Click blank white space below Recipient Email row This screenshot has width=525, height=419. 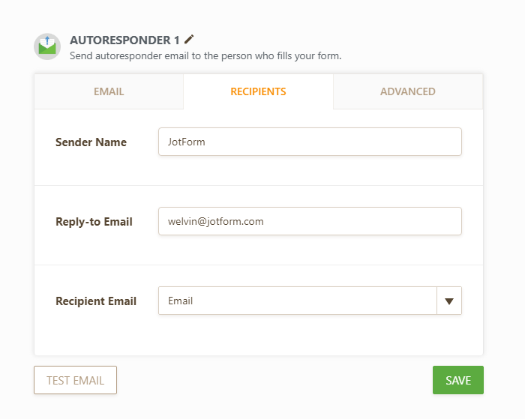258,337
